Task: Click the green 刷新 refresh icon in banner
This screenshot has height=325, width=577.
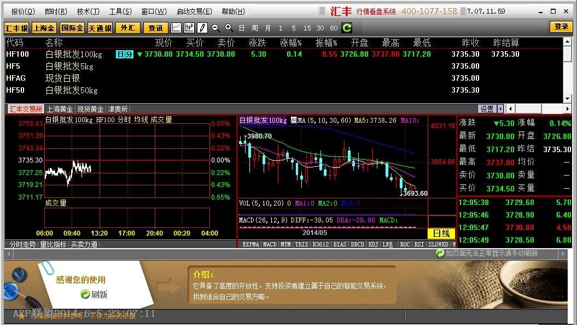Action: (85, 294)
